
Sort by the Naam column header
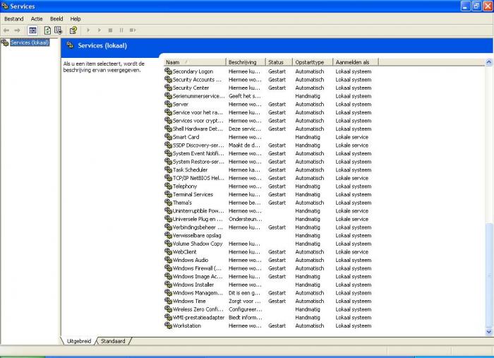(195, 62)
